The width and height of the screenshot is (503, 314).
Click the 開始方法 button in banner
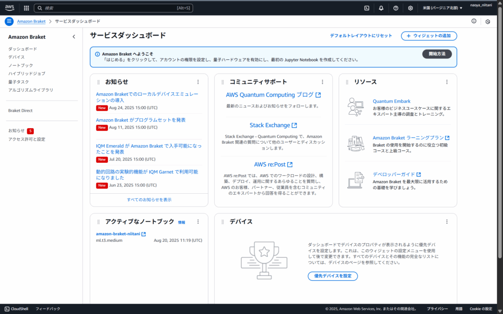click(x=437, y=54)
